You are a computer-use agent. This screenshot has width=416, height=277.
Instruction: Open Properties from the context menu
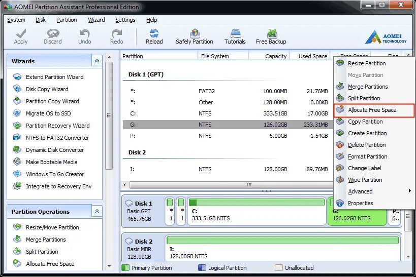tap(374, 203)
